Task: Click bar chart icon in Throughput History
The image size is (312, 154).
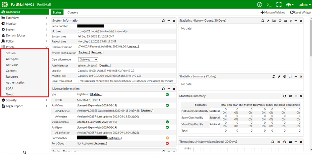Action: tap(279, 142)
